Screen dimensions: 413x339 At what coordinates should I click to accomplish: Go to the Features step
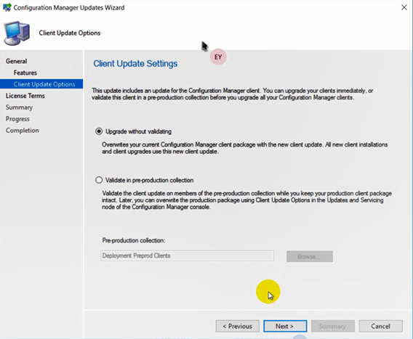click(x=25, y=73)
